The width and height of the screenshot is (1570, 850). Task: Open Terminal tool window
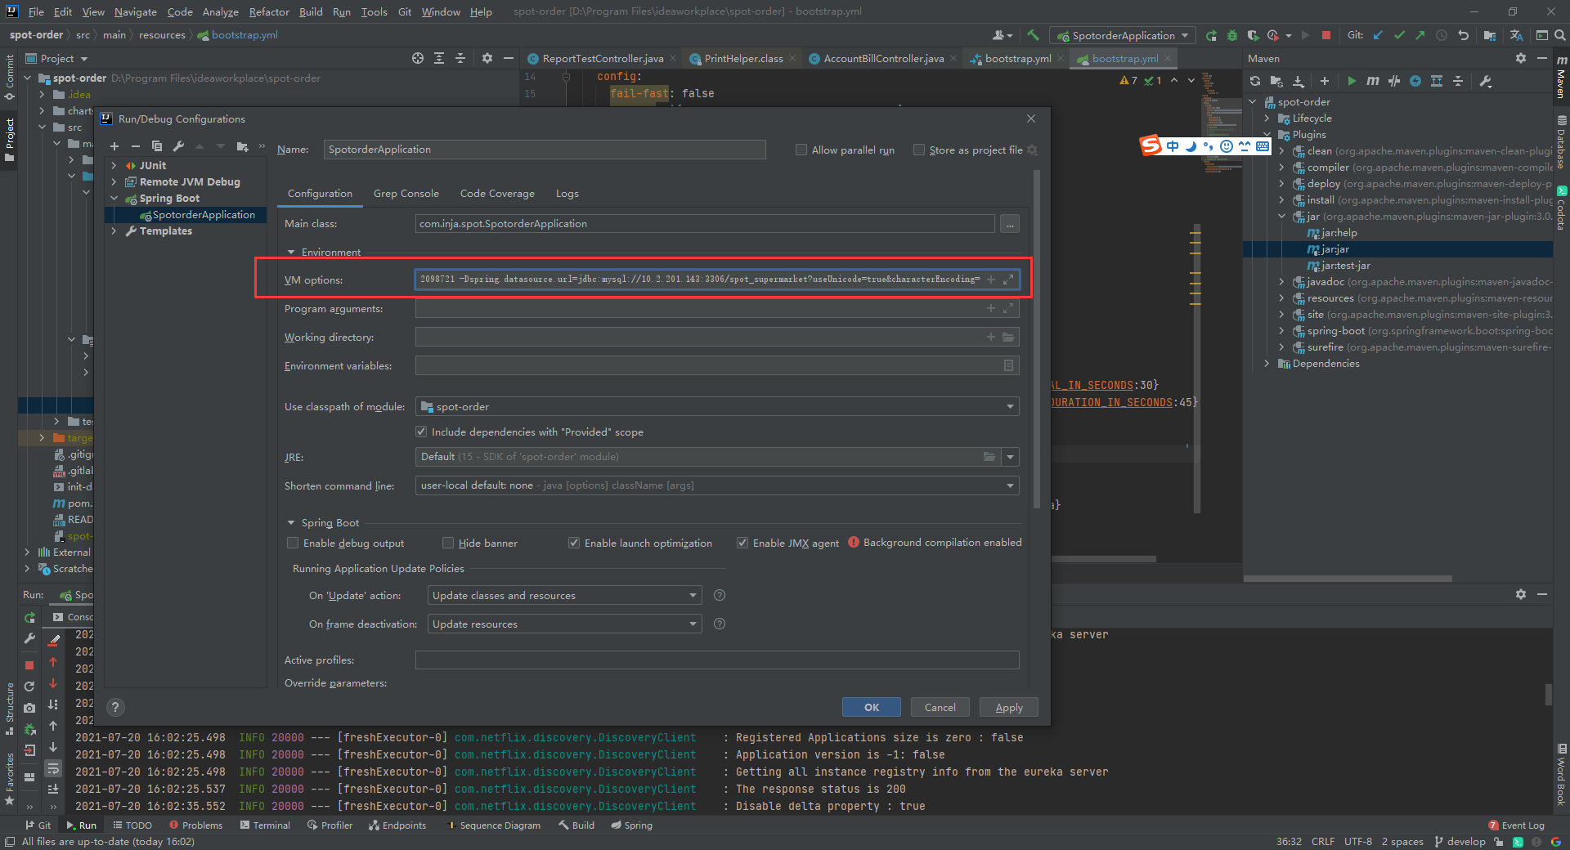coord(265,825)
